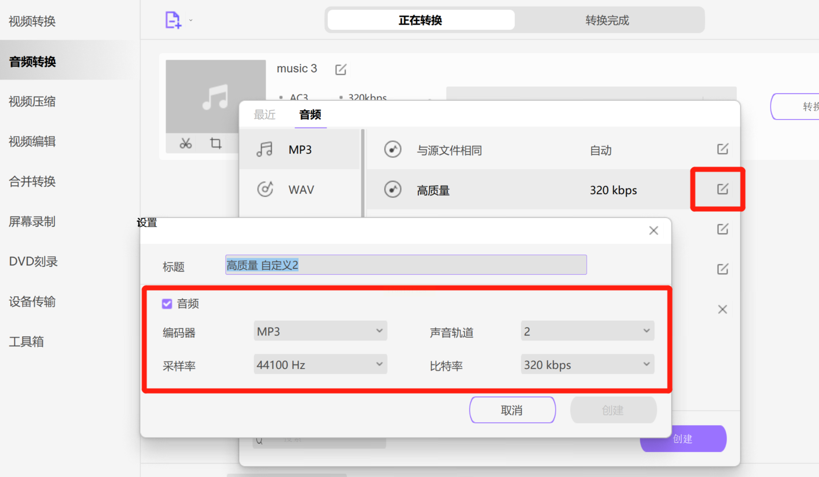This screenshot has width=819, height=477.
Task: Click the add file icon
Action: pyautogui.click(x=172, y=20)
